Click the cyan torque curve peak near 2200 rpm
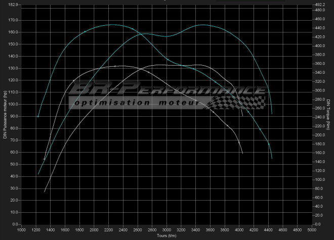 111,24
